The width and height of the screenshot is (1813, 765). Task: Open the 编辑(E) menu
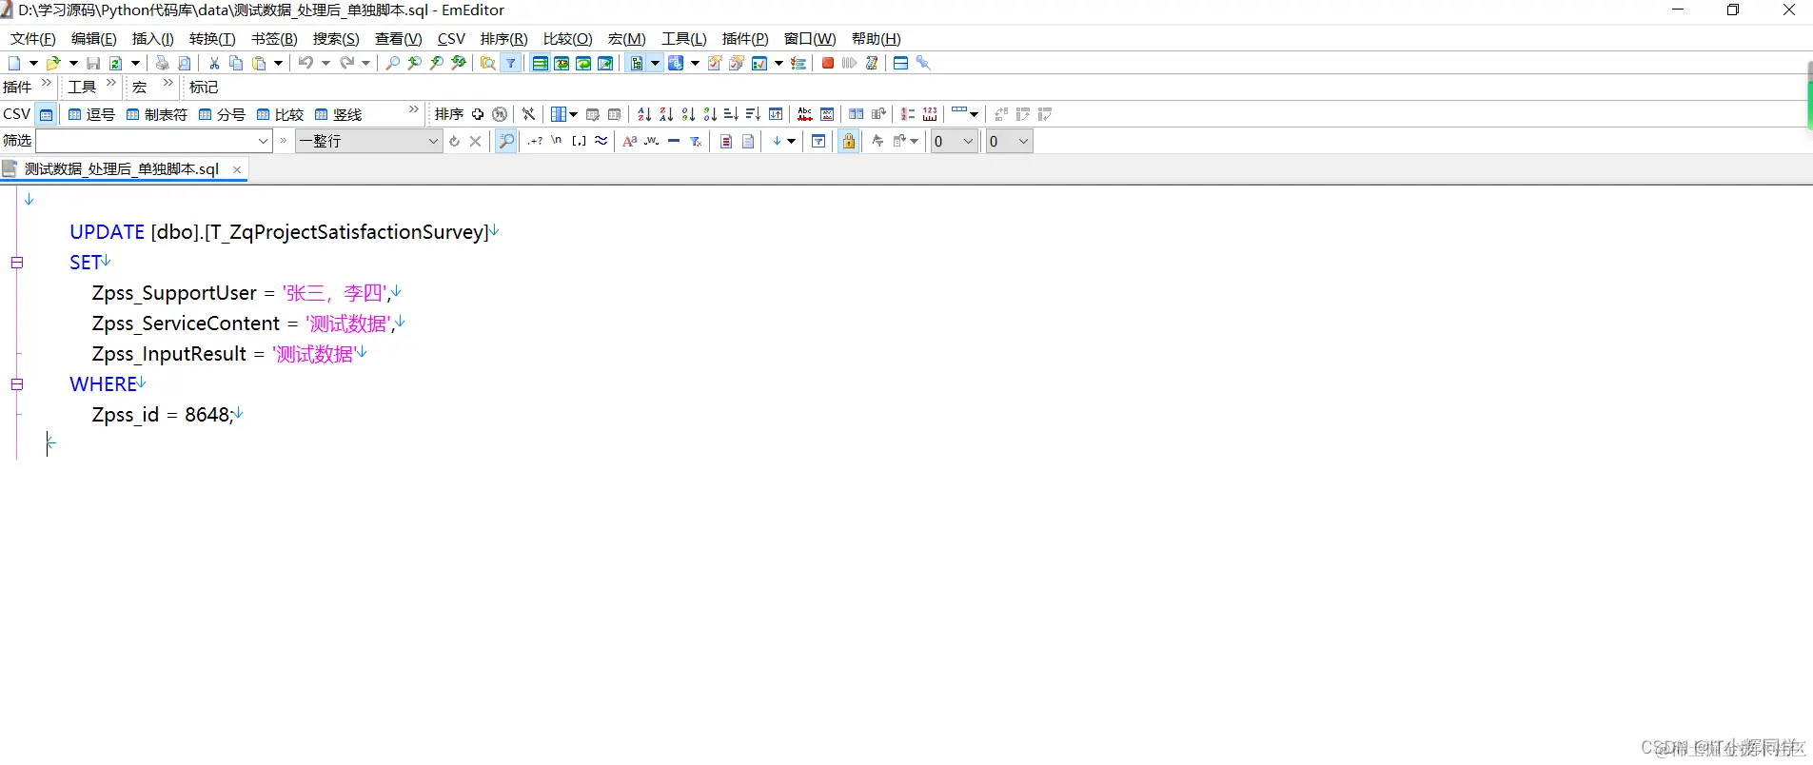pos(93,38)
